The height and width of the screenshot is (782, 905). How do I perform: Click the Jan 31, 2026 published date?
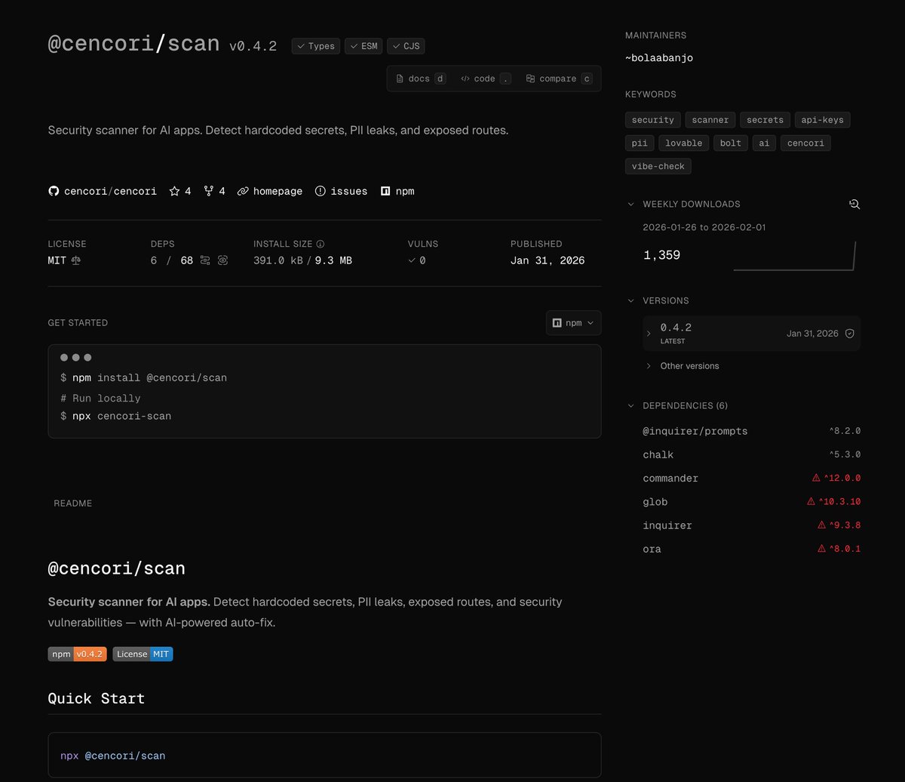tap(548, 260)
